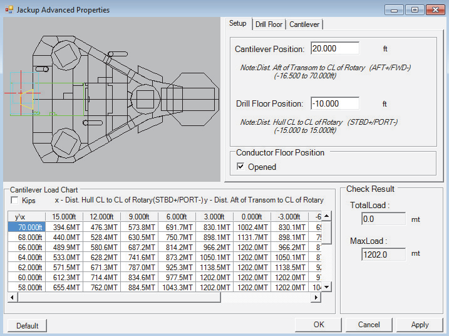Screen dimensions: 449x336
Task: Uncheck the Opened conductor floor checkbox
Action: click(x=240, y=167)
